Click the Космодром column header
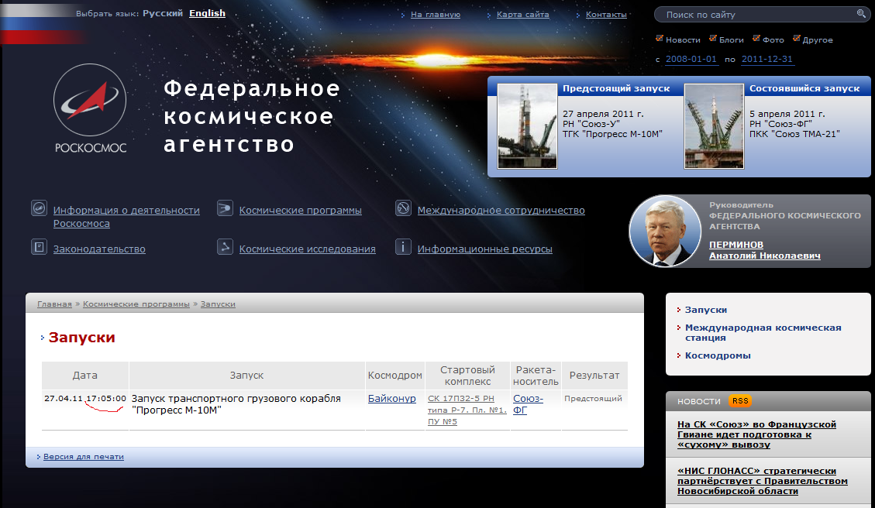Screen dimensions: 875x508 coord(395,376)
